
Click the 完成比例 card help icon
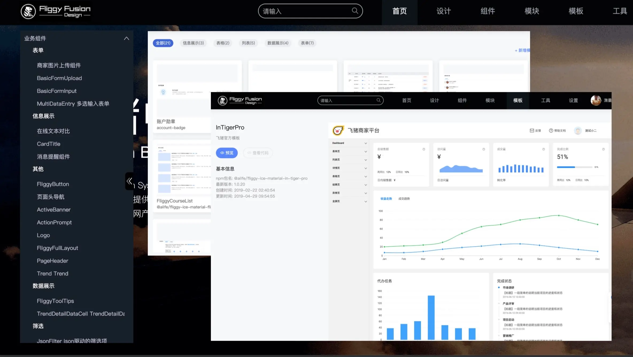(603, 149)
